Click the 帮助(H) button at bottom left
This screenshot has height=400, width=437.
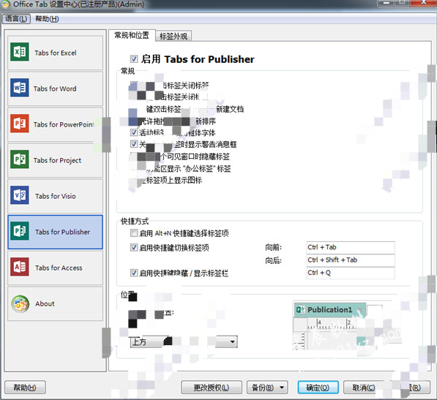tap(25, 387)
